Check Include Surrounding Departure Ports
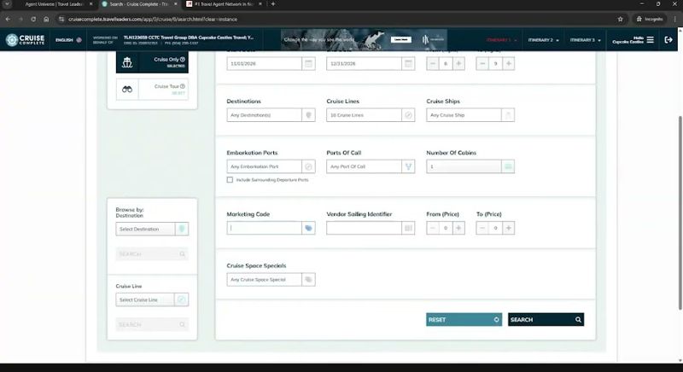This screenshot has height=372, width=683. [x=230, y=180]
